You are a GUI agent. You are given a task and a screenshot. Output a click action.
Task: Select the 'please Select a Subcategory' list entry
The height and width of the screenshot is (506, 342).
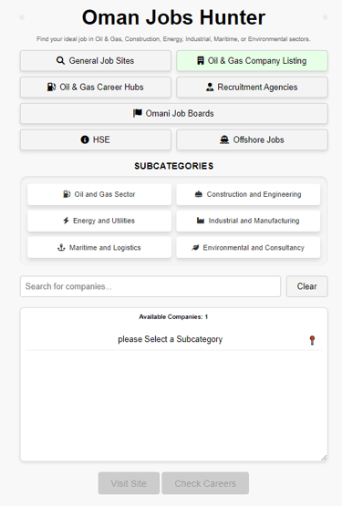(174, 339)
